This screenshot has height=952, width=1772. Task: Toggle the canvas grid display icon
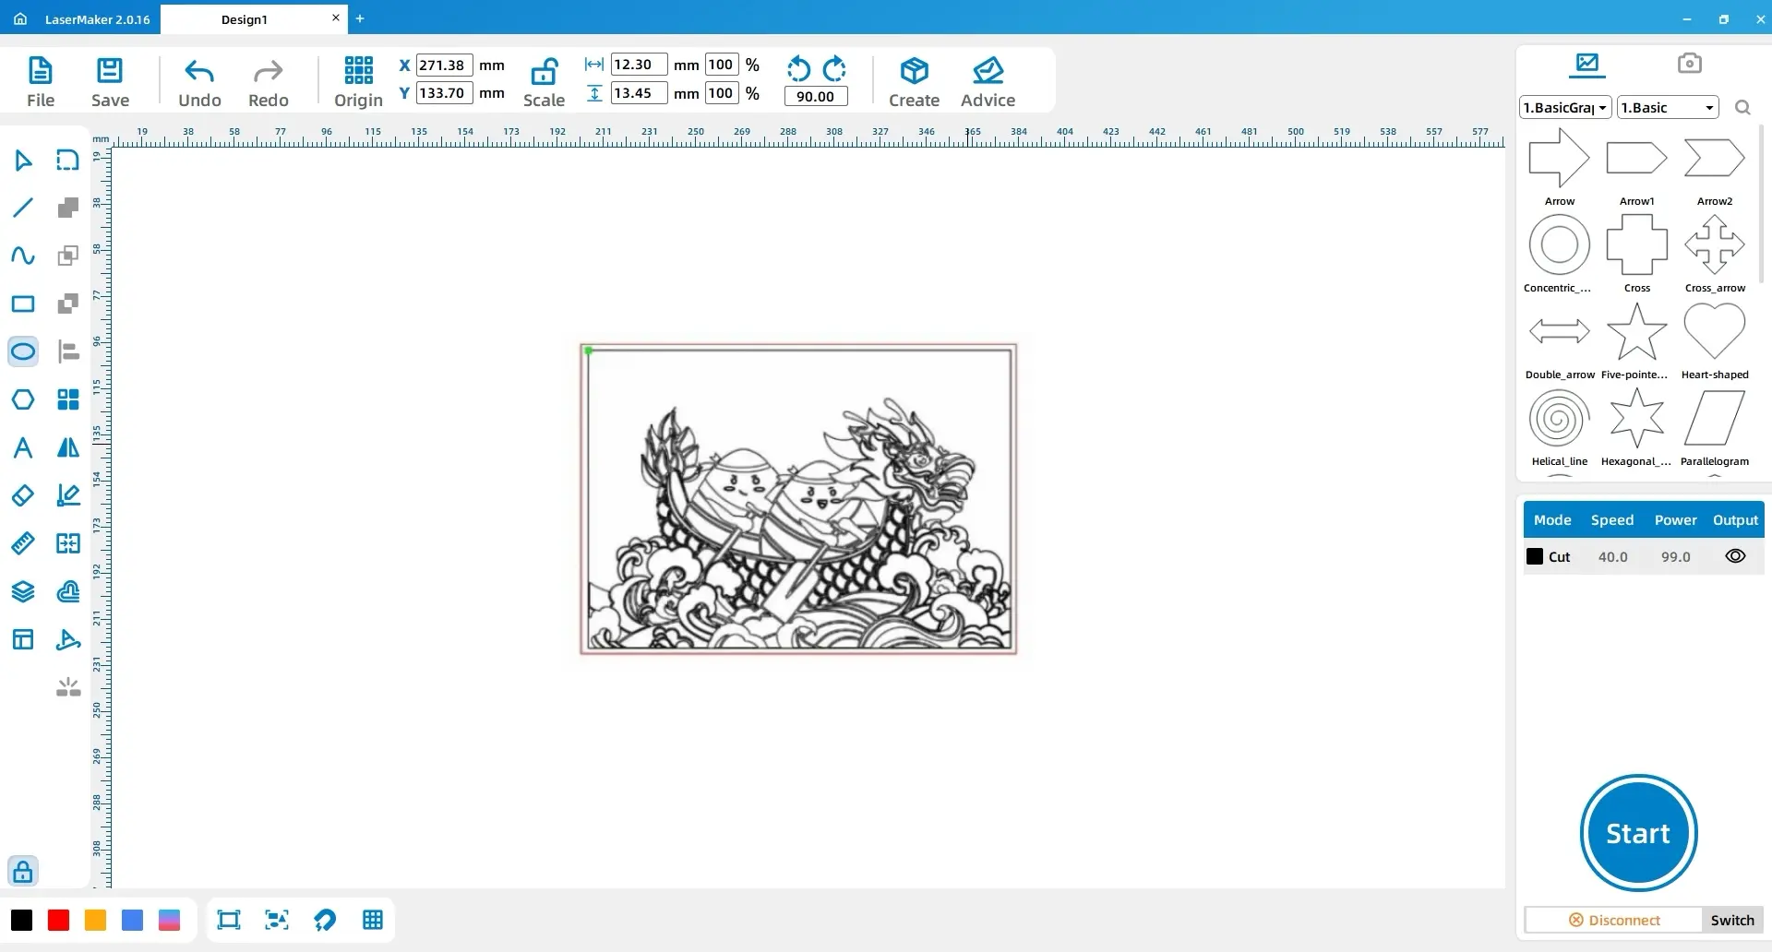[x=373, y=920]
